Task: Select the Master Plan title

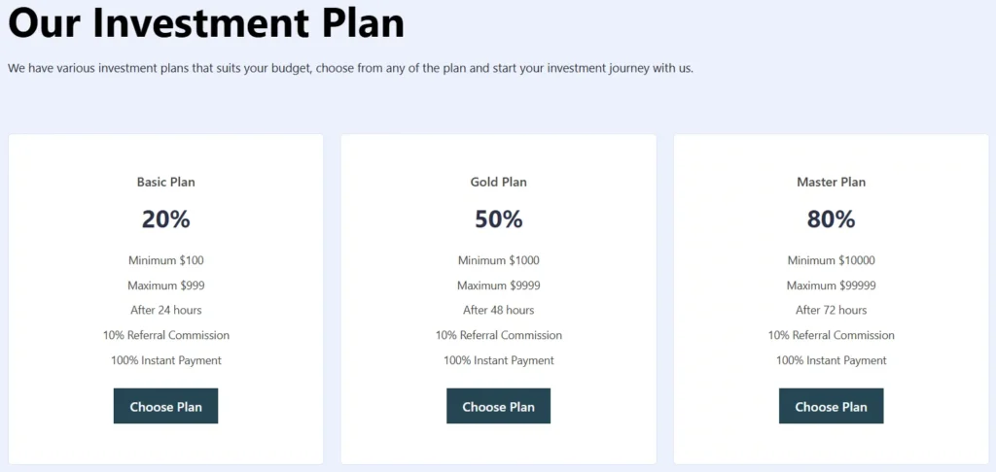Action: (831, 182)
